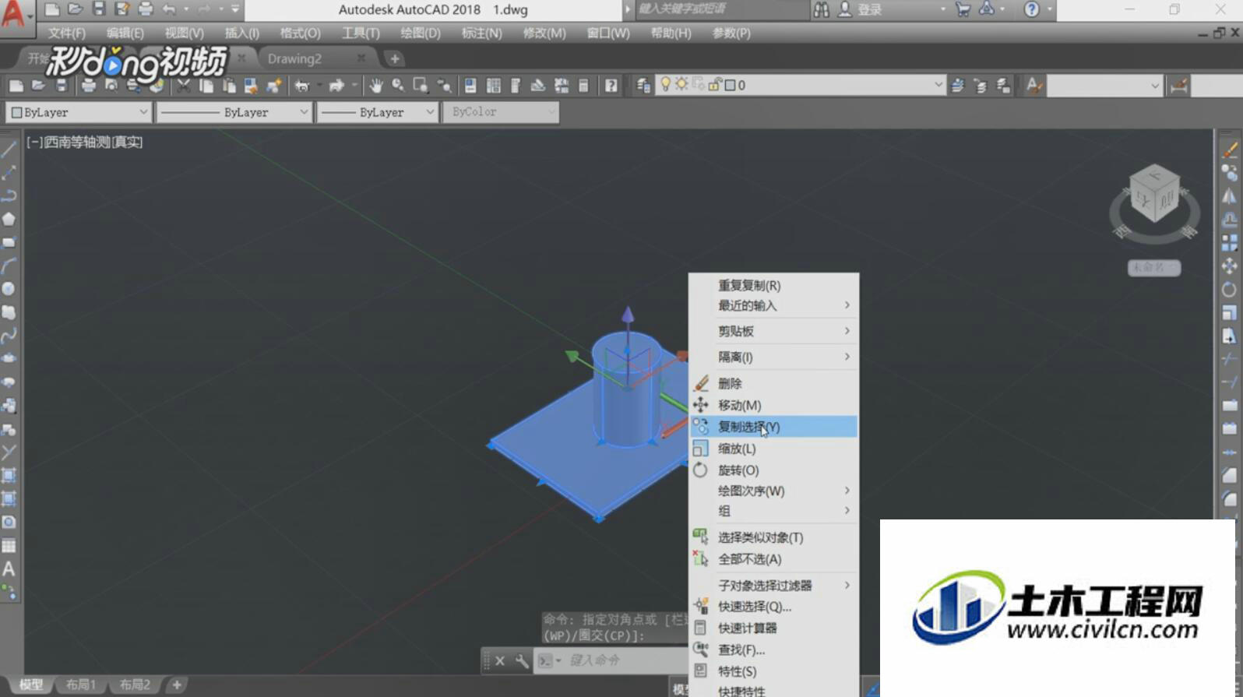Choose 移动(M) from context menu

(774, 405)
